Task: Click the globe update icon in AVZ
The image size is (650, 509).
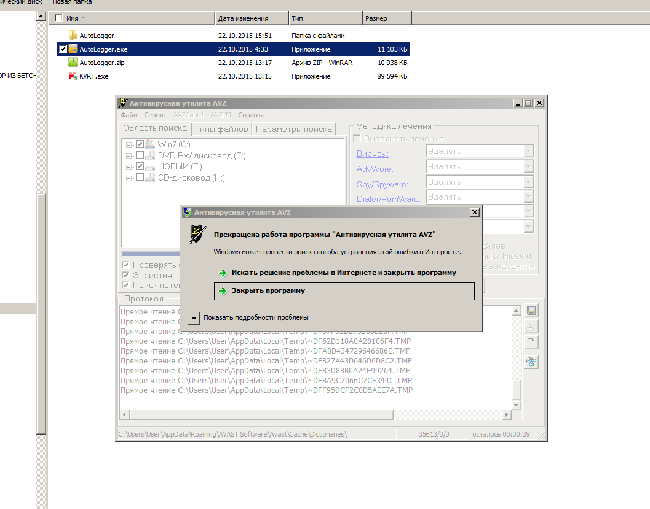Action: [531, 362]
